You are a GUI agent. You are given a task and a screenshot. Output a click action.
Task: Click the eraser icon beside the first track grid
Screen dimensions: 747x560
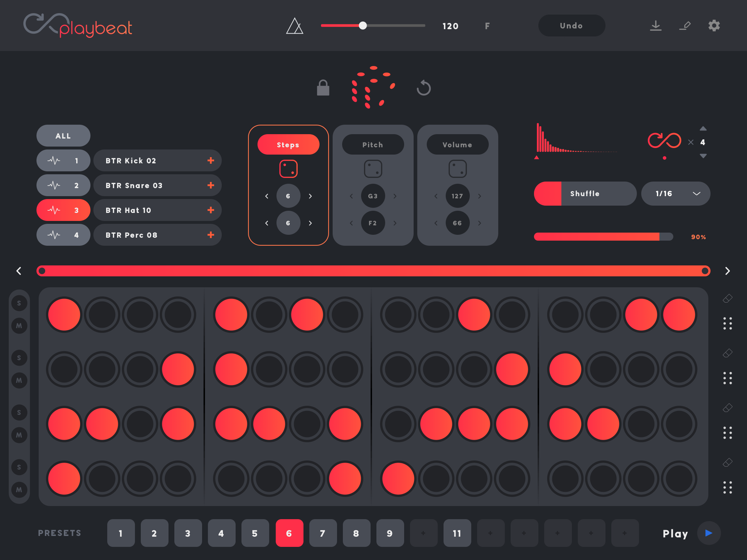[x=727, y=298]
